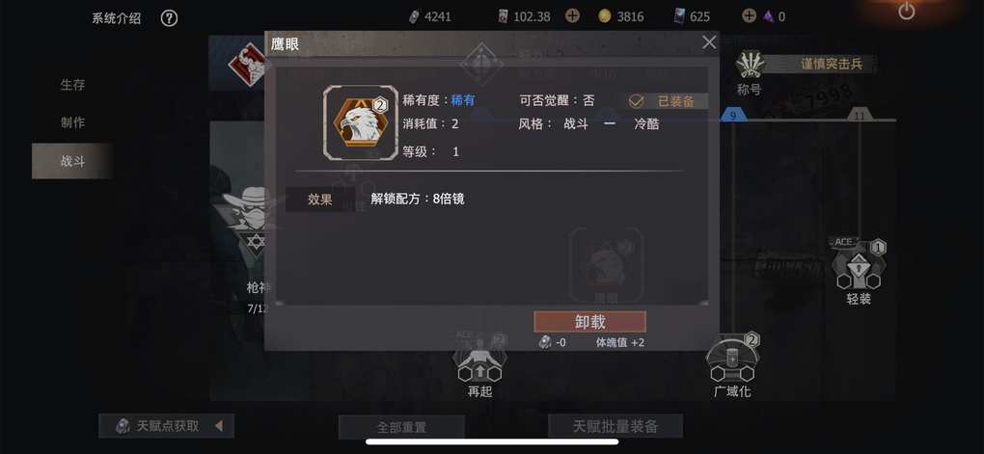Image resolution: width=984 pixels, height=454 pixels.
Task: Expand the 天赋点获取 arrow
Action: [x=219, y=426]
